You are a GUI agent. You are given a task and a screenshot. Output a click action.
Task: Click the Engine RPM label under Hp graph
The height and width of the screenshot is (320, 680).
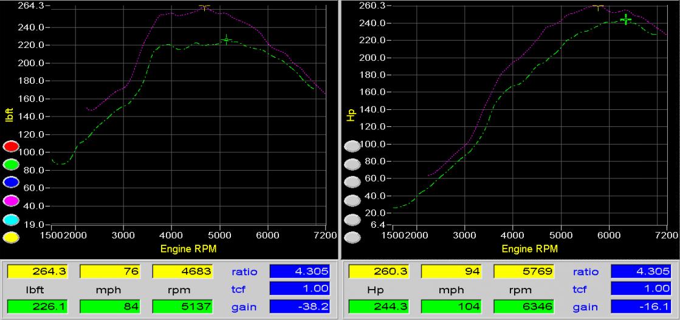click(529, 249)
